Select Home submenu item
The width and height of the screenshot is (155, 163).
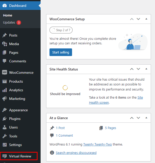pyautogui.click(x=8, y=15)
